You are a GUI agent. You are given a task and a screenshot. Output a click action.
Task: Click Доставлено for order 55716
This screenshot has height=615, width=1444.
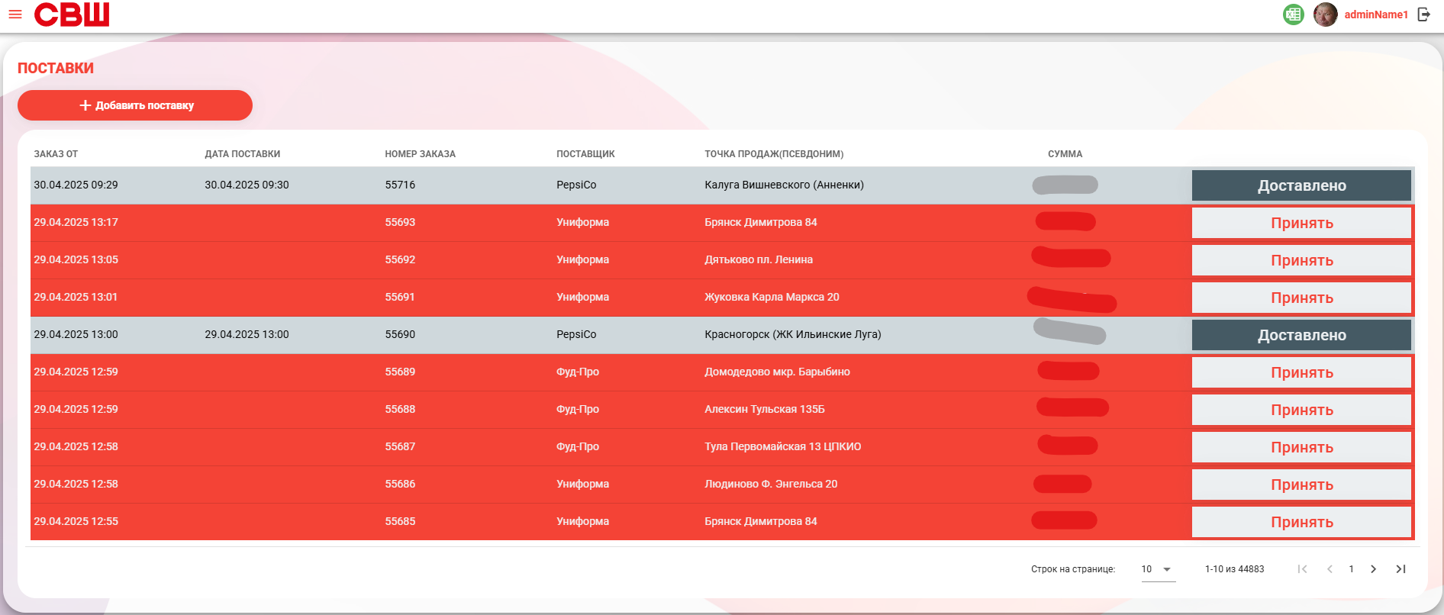click(x=1301, y=185)
